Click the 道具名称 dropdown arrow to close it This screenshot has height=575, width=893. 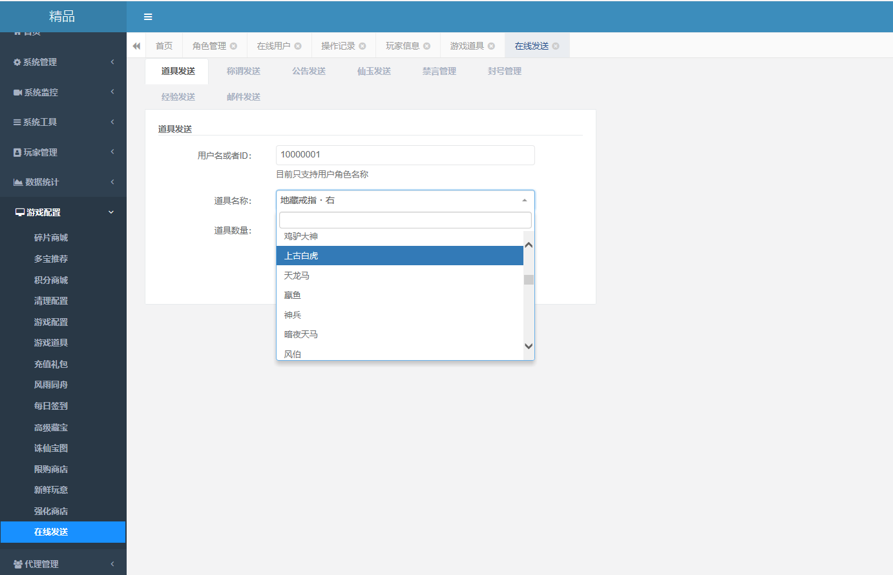[x=525, y=200]
